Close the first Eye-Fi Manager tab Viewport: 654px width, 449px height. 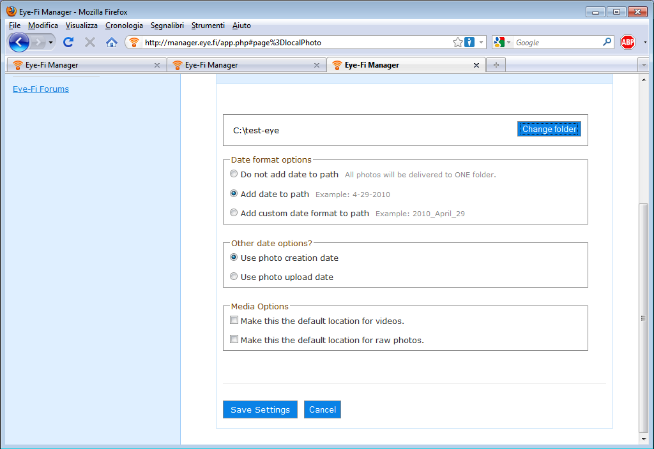pyautogui.click(x=157, y=66)
